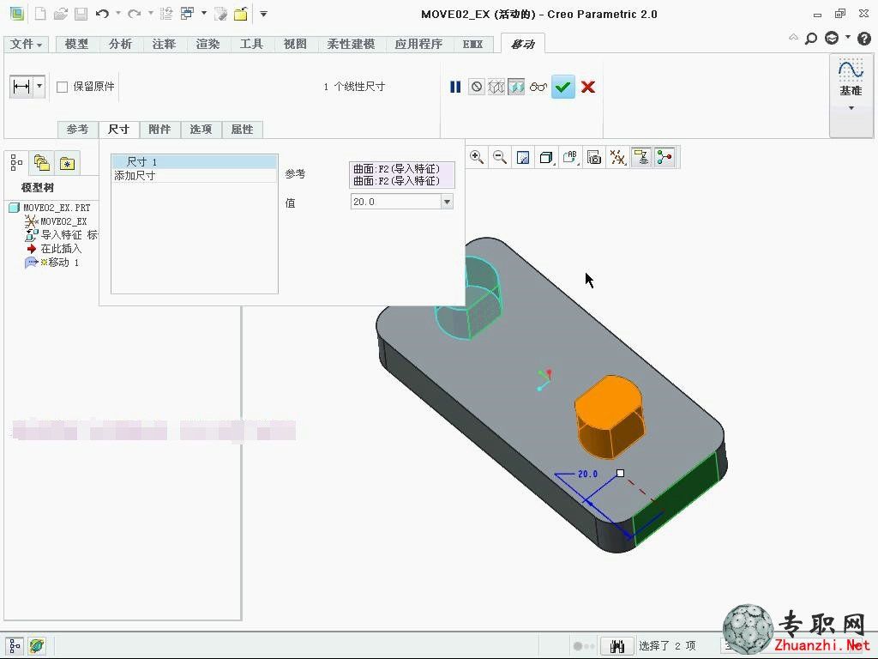This screenshot has width=878, height=659.
Task: Click the Repaint screen icon
Action: tap(523, 158)
